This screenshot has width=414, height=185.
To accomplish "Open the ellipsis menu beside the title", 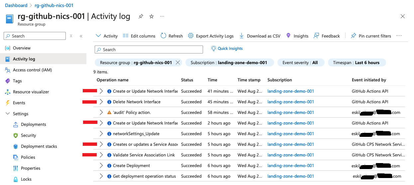I will point(162,16).
